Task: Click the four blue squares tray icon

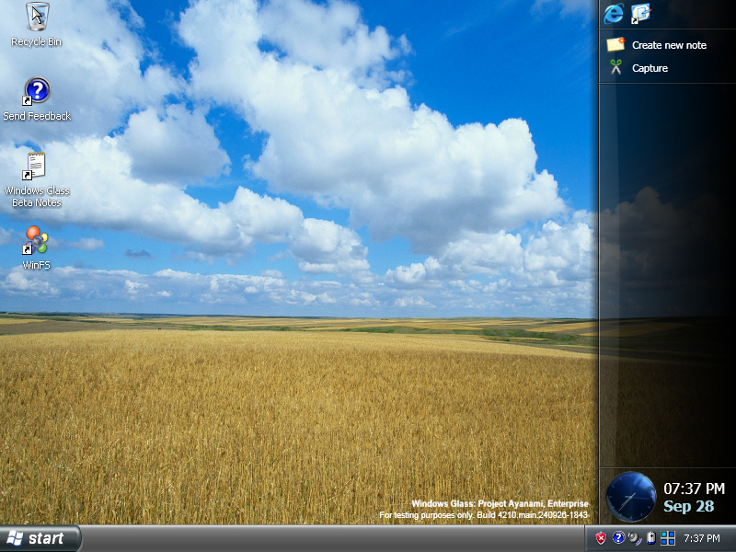Action: (x=668, y=538)
